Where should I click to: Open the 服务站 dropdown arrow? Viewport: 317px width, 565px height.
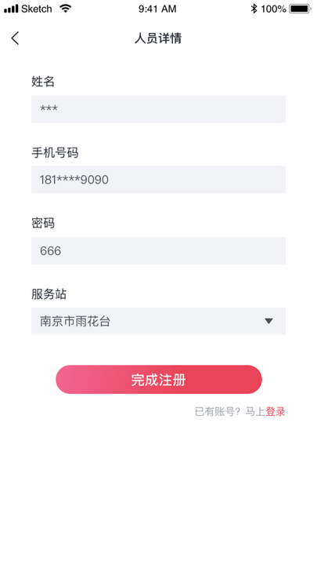268,321
